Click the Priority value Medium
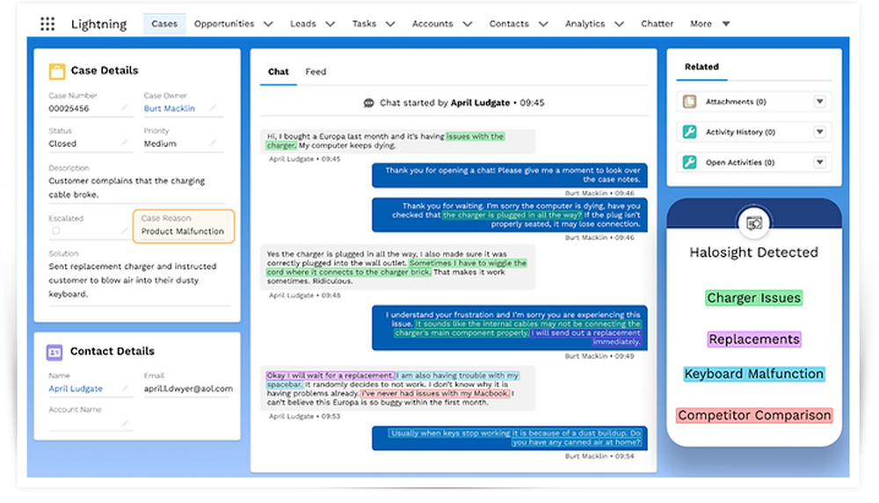 [x=160, y=143]
